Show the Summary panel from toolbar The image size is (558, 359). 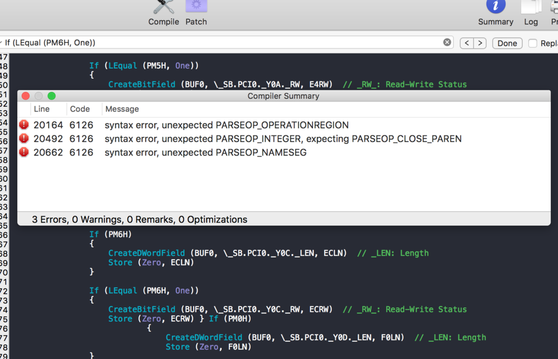(496, 8)
